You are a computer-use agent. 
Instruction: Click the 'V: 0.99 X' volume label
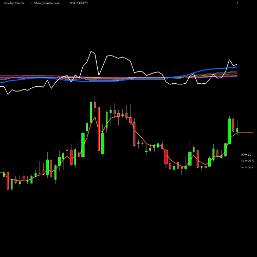click(247, 161)
